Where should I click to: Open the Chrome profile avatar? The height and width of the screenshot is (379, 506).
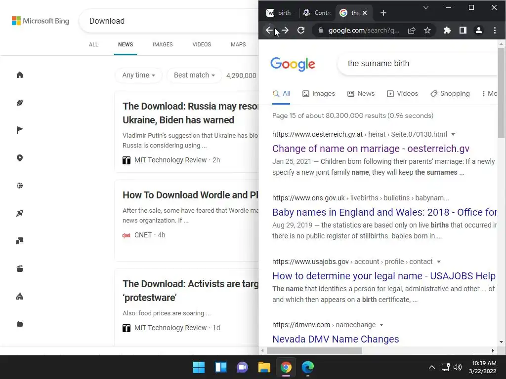pyautogui.click(x=478, y=30)
